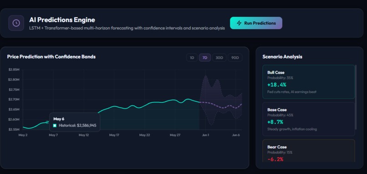This screenshot has width=367, height=174.
Task: Click the May 17 x-axis label
Action: point(114,135)
